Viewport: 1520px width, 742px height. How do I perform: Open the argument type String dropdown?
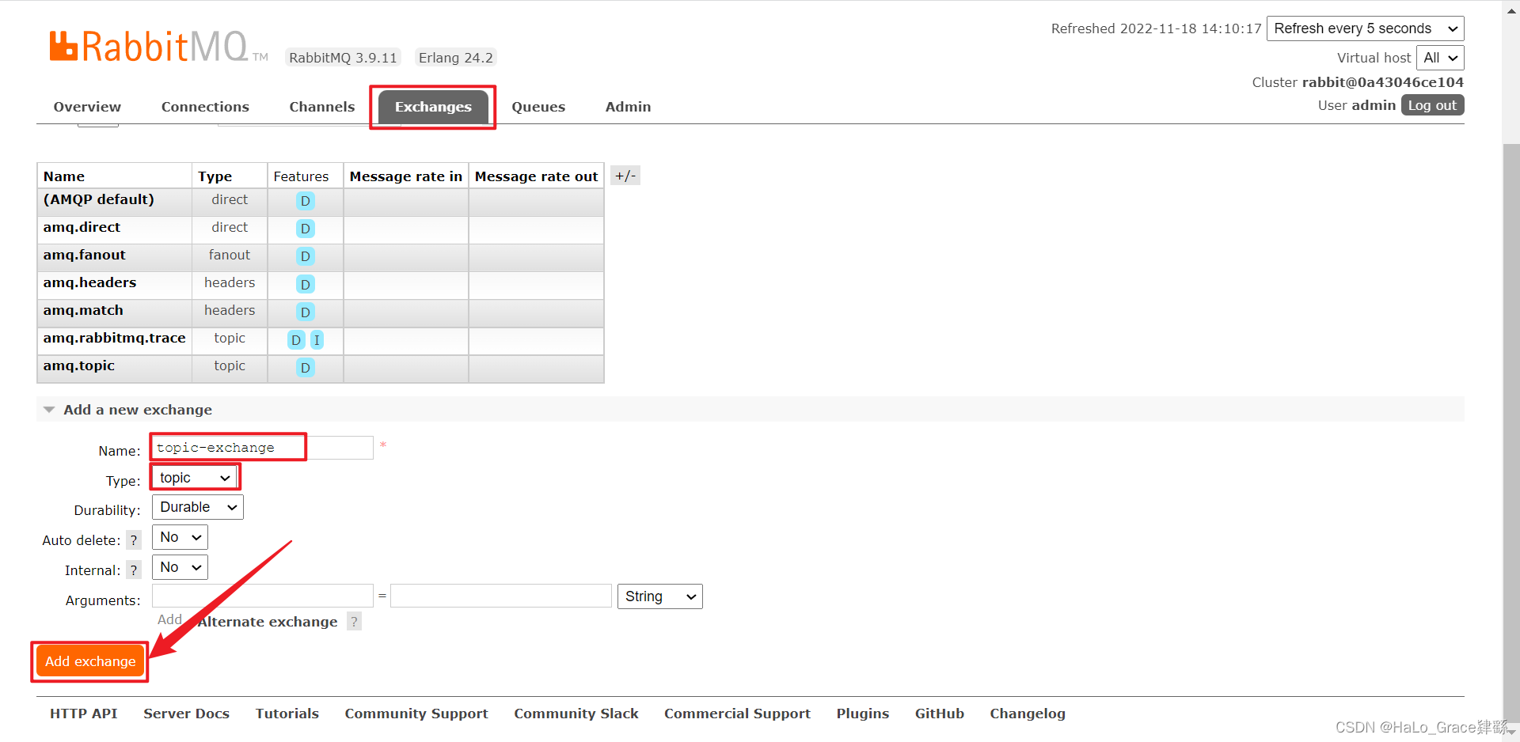coord(659,596)
